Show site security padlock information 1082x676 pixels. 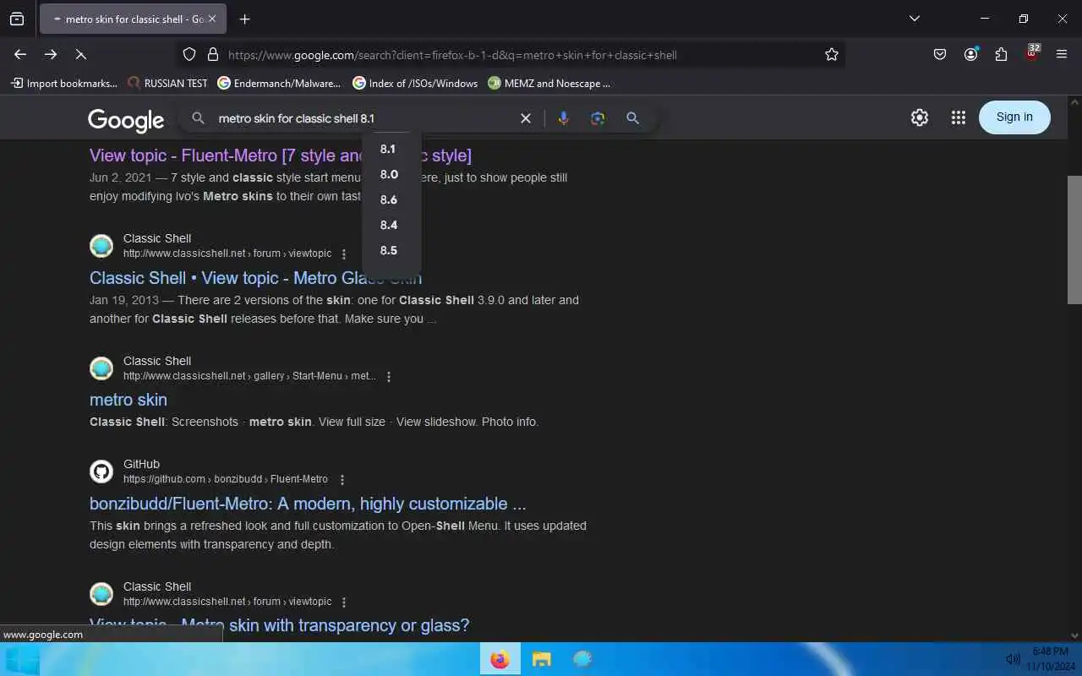(x=213, y=54)
